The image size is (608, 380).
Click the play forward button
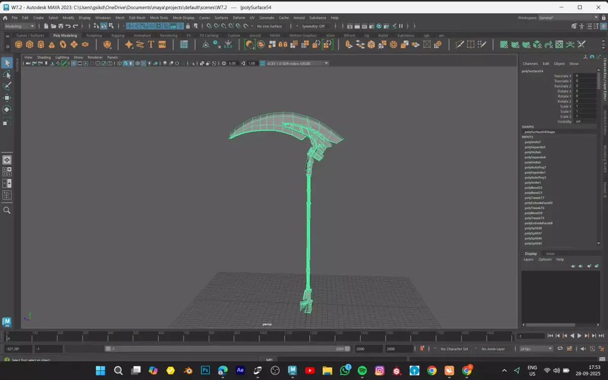pyautogui.click(x=580, y=336)
